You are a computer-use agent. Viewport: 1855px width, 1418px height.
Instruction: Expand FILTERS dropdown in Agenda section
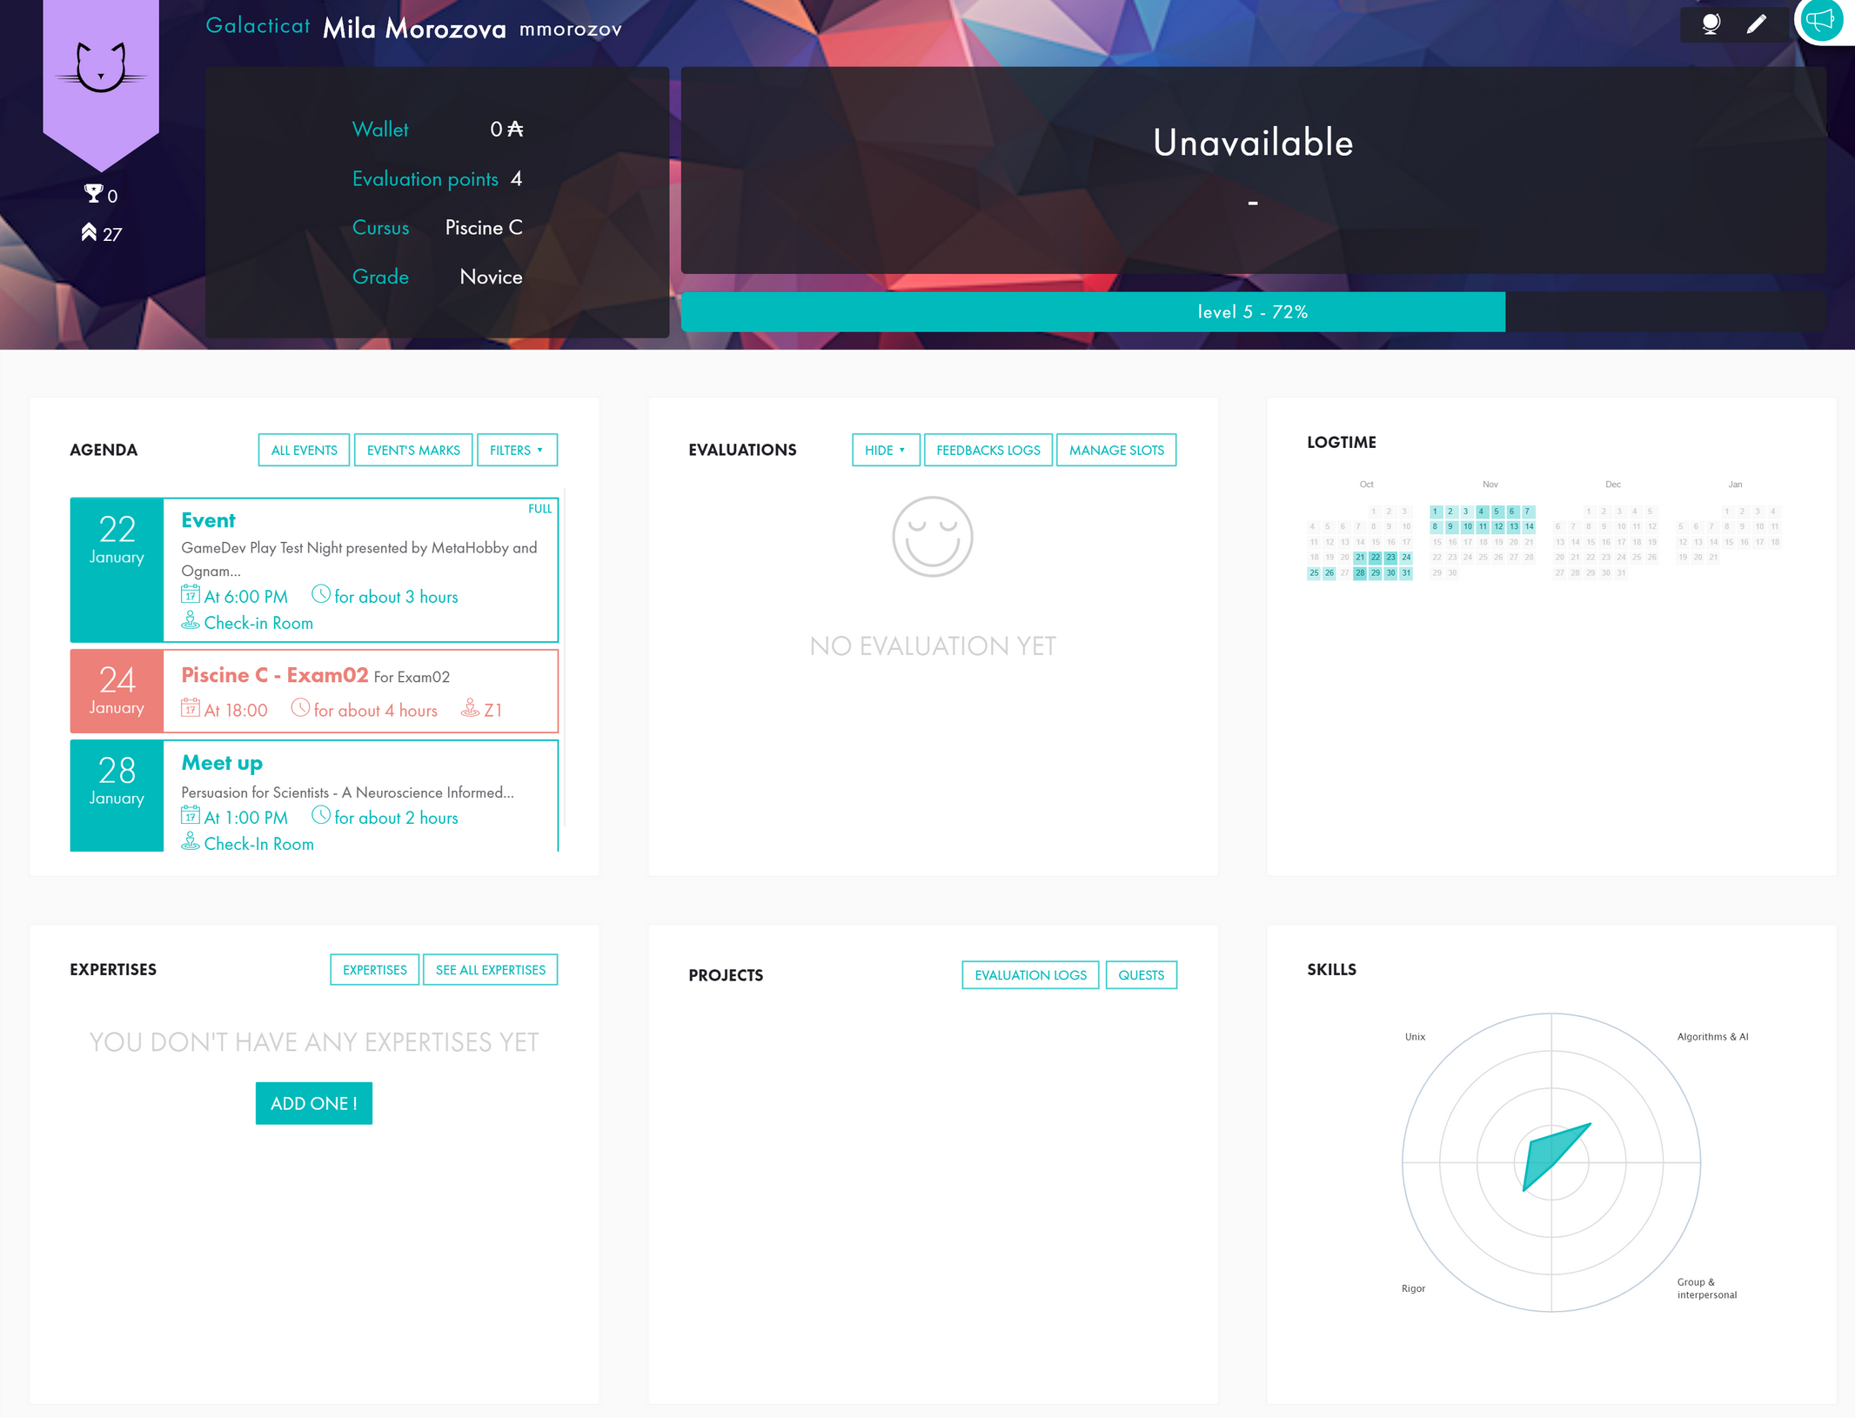pos(517,450)
